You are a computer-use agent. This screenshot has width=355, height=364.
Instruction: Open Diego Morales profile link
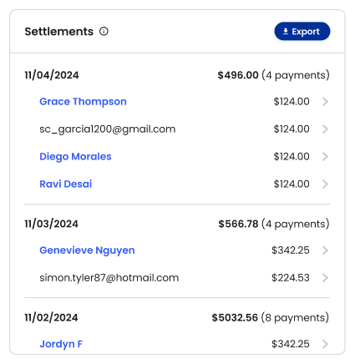tap(75, 157)
